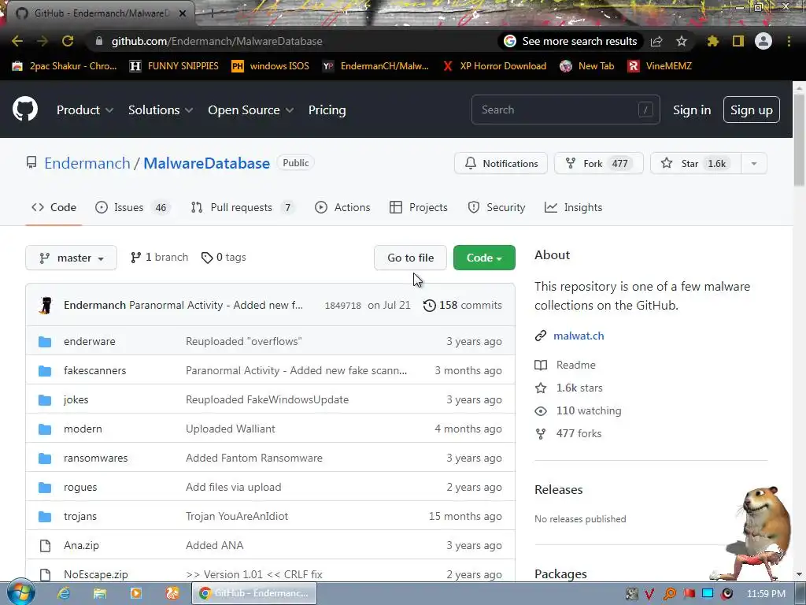
Task: Click the repository icon beside Endermanch
Action: (31, 163)
